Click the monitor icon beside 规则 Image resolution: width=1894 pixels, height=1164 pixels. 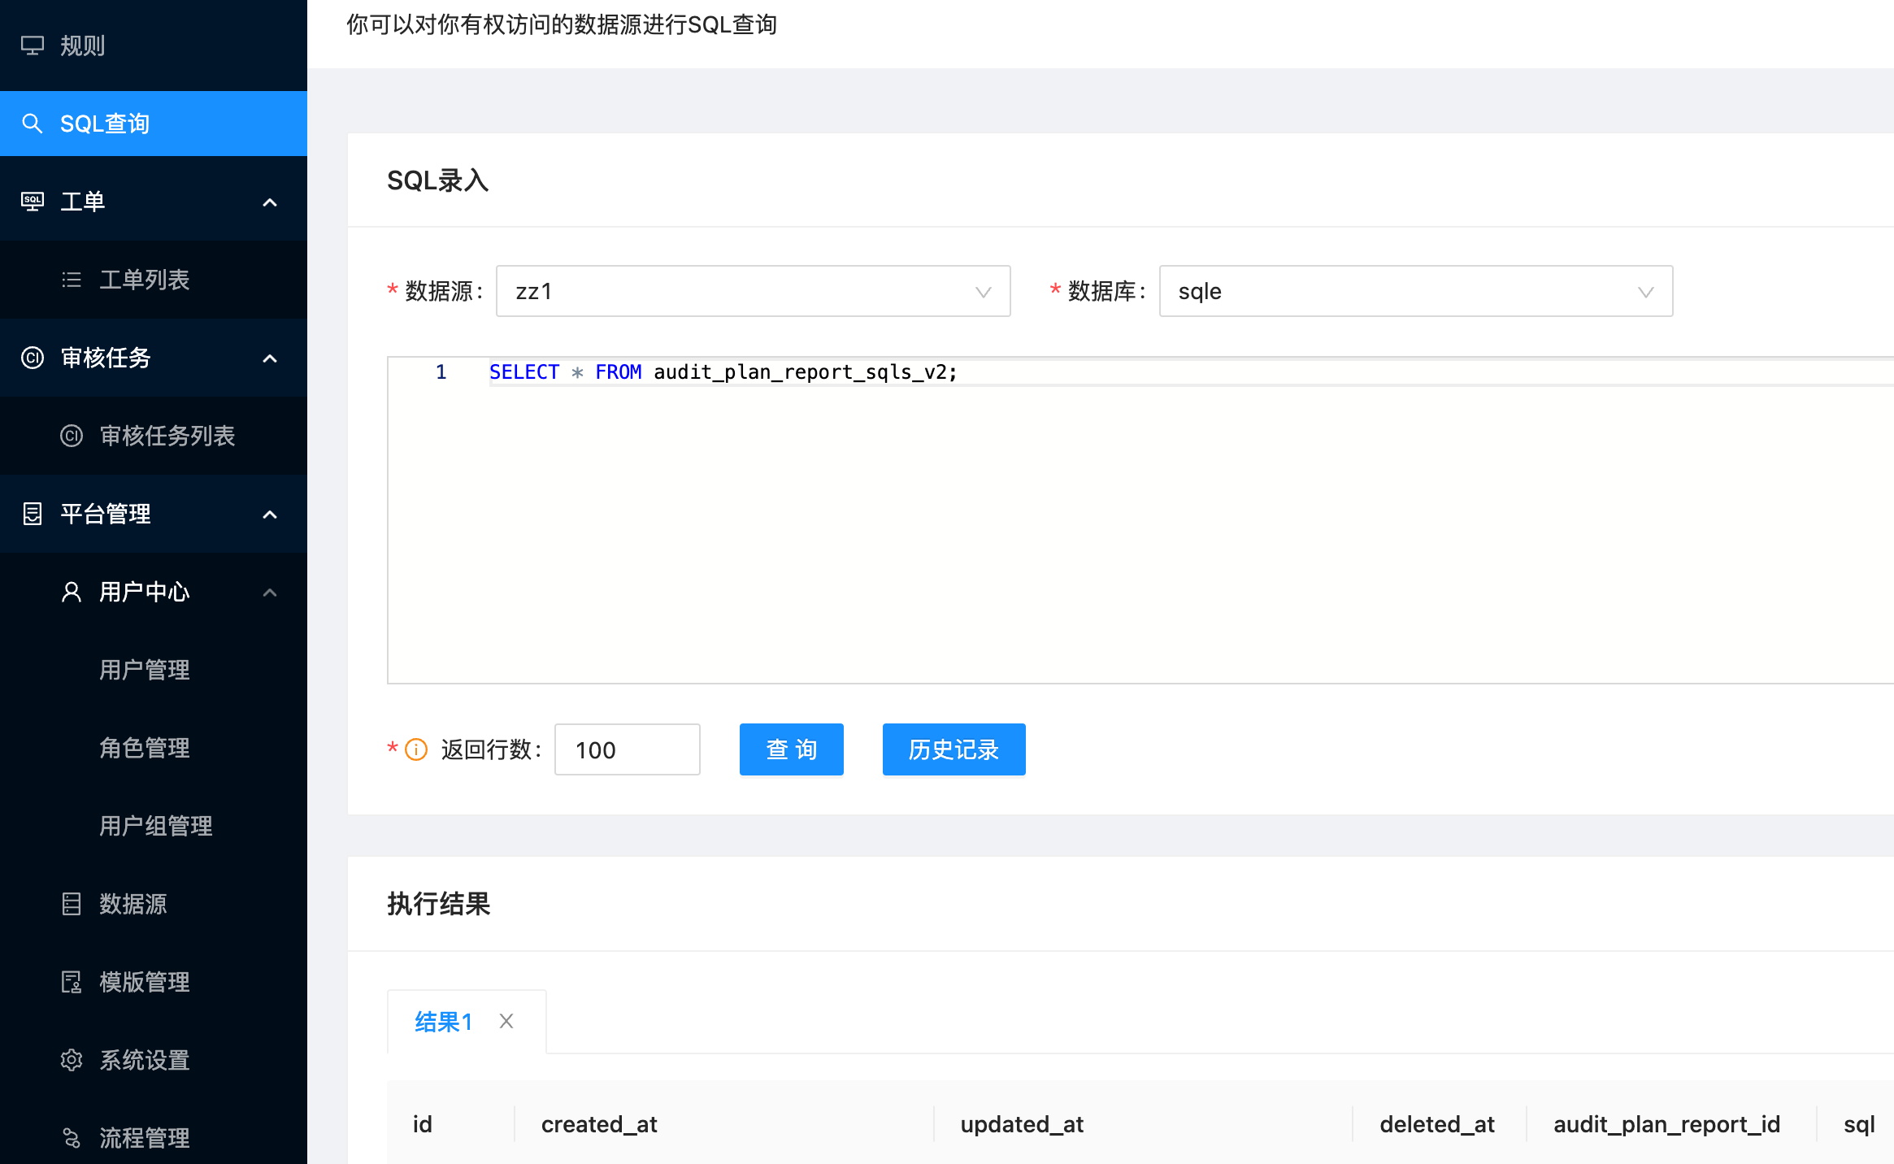(x=33, y=46)
